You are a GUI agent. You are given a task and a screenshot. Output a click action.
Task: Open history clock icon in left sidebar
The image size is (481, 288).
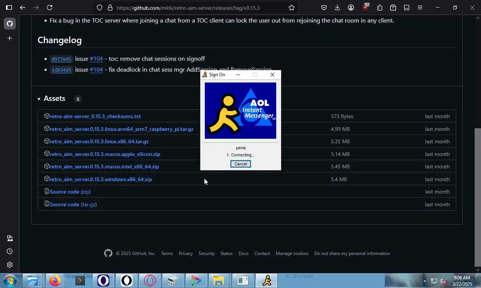pyautogui.click(x=9, y=251)
